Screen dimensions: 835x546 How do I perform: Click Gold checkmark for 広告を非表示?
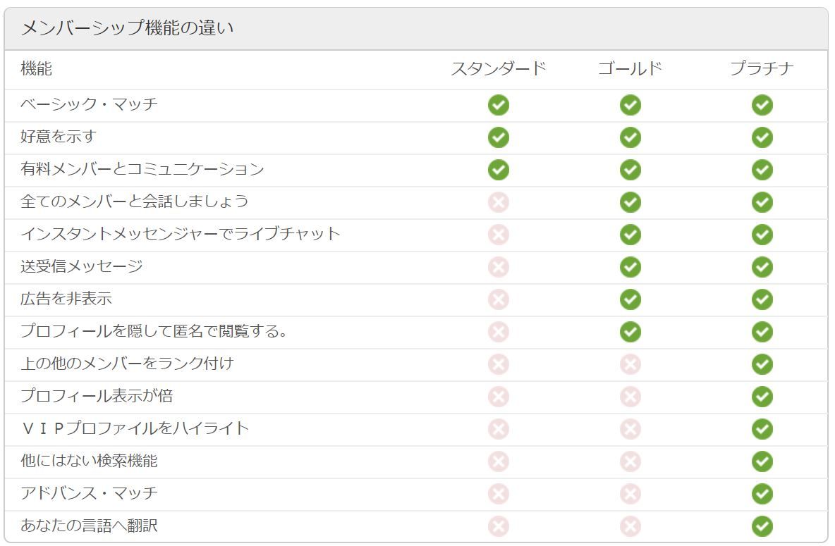point(630,299)
